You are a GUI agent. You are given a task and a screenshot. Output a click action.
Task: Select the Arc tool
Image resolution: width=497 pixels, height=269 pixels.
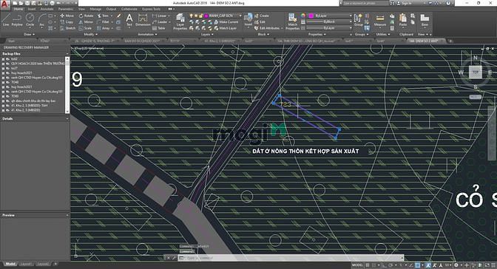click(42, 20)
